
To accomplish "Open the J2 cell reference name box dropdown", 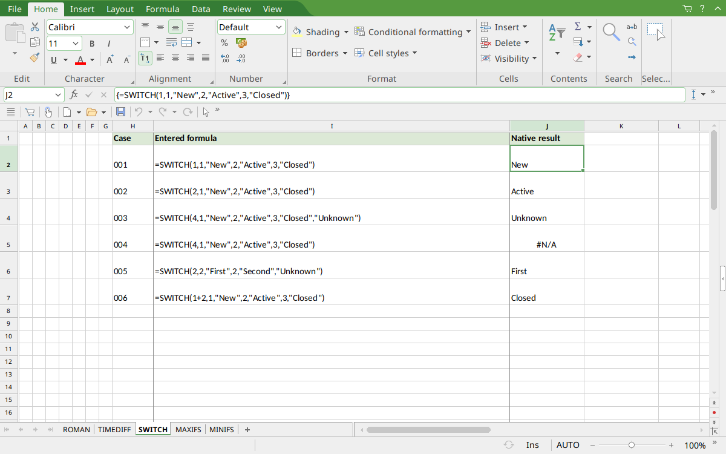I will click(x=58, y=94).
